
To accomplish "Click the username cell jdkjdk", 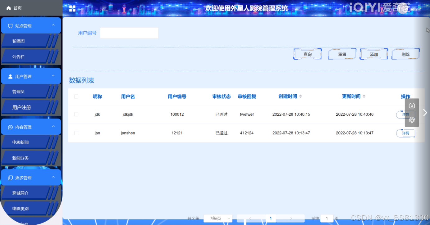I will 128,115.
